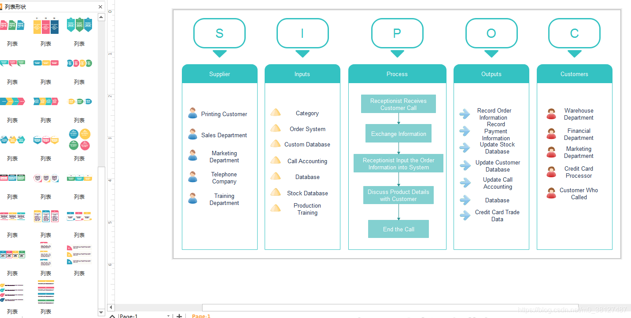This screenshot has width=631, height=318.
Task: Click red person icon beside Warehouse Department
Action: (x=551, y=114)
